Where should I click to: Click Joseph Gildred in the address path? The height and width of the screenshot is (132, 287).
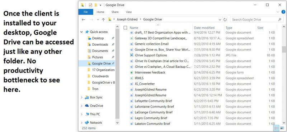[127, 19]
